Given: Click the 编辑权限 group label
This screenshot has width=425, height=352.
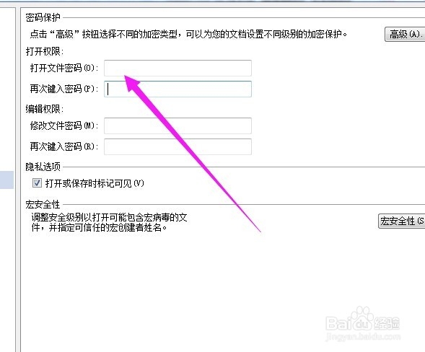Looking at the screenshot, I should (x=45, y=109).
